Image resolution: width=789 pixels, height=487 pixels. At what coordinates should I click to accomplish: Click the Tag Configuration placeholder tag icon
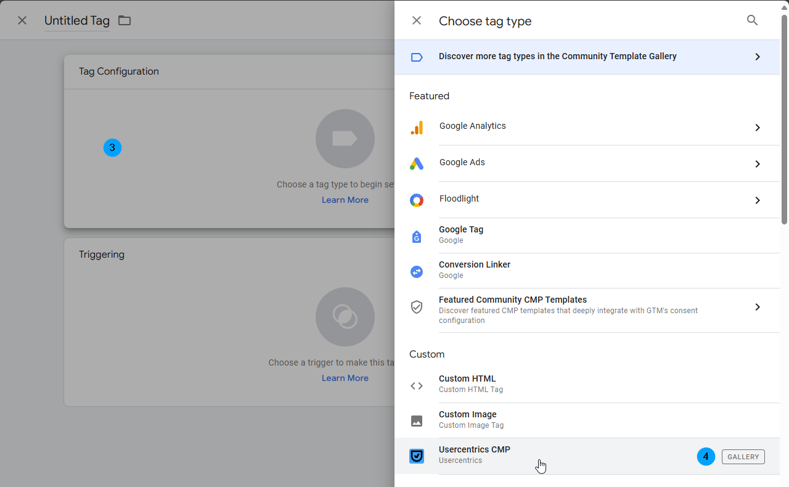pos(345,139)
